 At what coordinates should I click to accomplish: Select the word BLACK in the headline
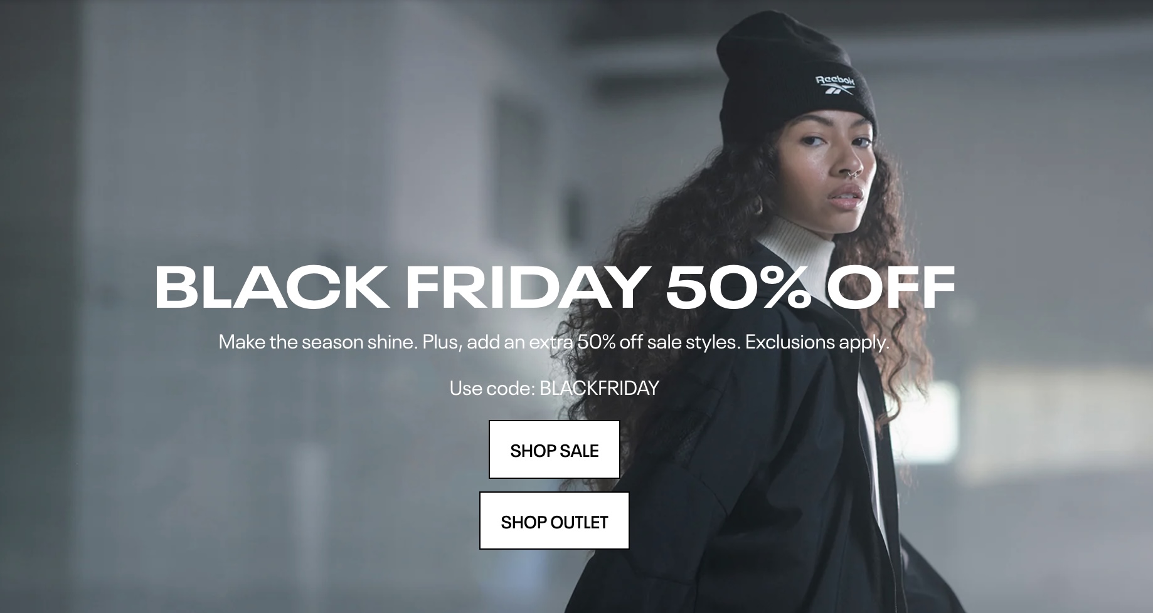coord(271,287)
